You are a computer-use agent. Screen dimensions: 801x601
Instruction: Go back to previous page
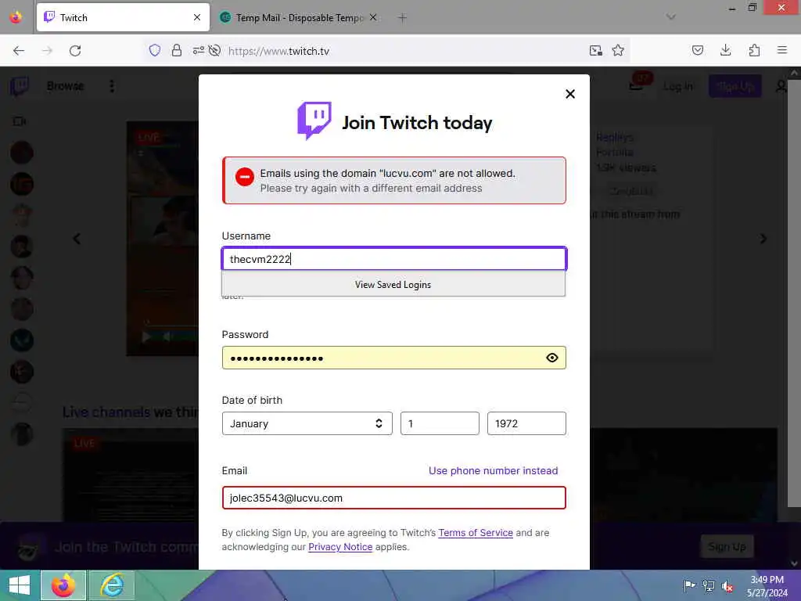click(x=19, y=51)
